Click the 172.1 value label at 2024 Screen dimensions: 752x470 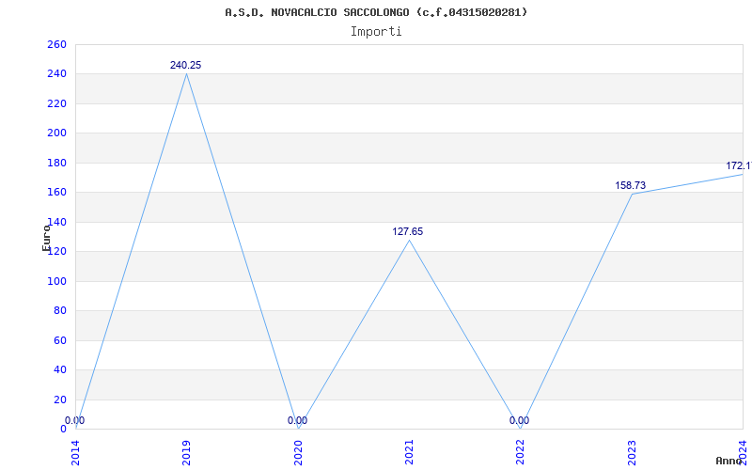coord(739,166)
